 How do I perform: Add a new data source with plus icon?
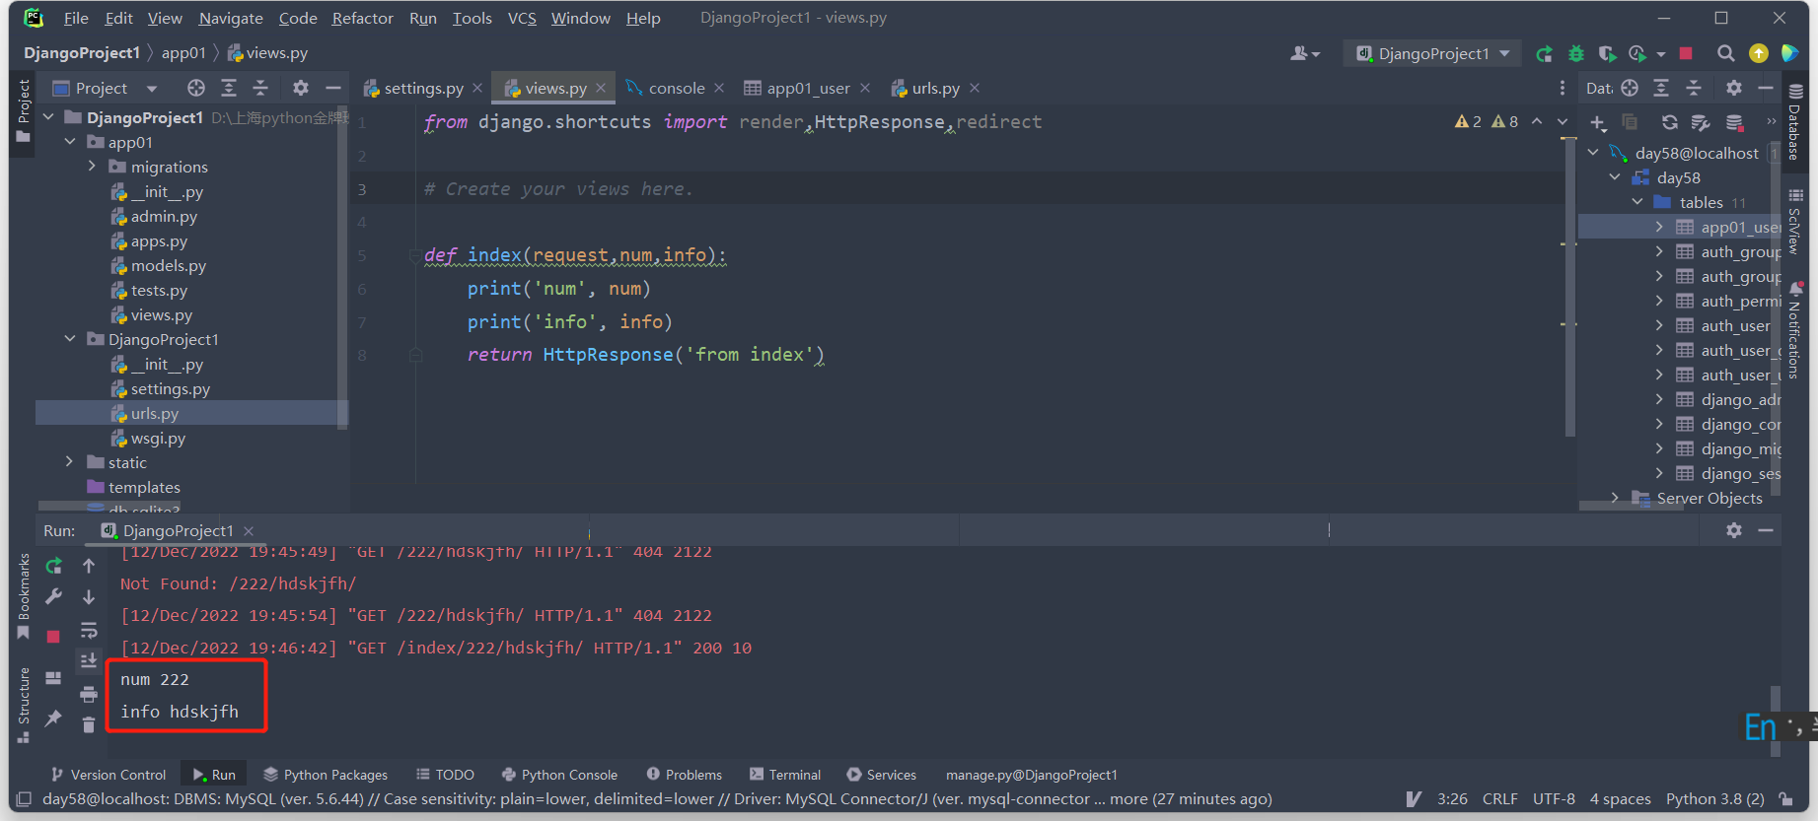tap(1598, 122)
